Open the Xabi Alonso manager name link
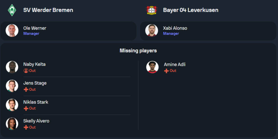This screenshot has width=278, height=139. pos(175,28)
